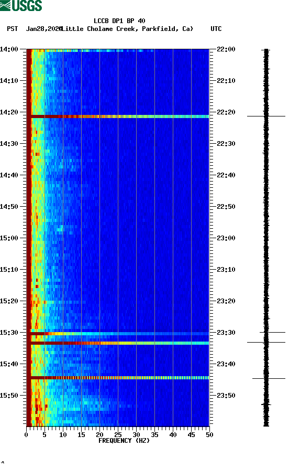This screenshot has width=289, height=468.
Task: Click the 45 Hz frequency axis label
Action: click(191, 435)
